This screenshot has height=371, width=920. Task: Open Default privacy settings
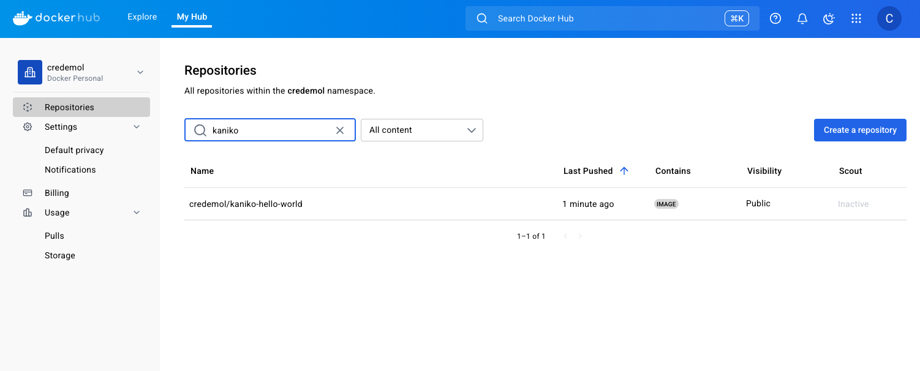tap(74, 150)
